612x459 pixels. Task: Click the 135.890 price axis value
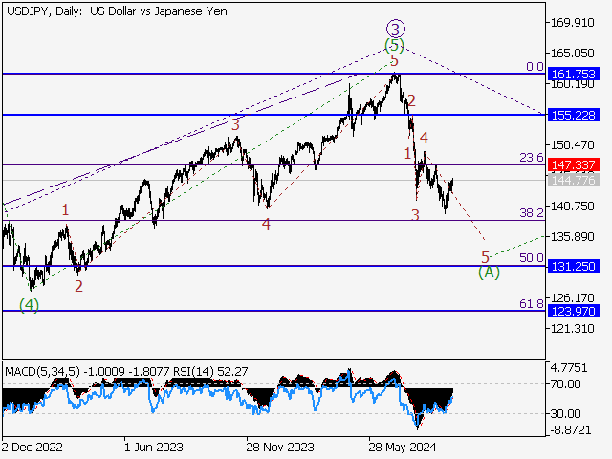tap(572, 237)
